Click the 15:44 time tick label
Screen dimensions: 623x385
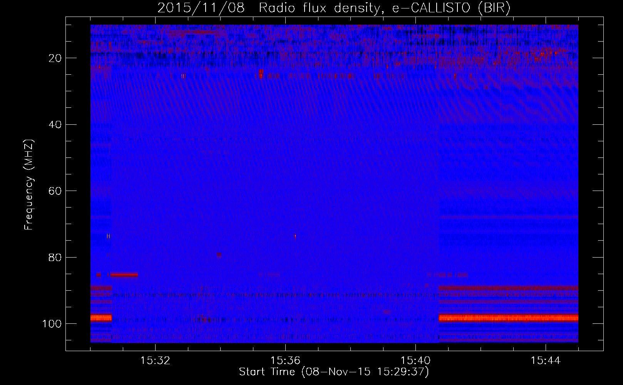click(546, 361)
